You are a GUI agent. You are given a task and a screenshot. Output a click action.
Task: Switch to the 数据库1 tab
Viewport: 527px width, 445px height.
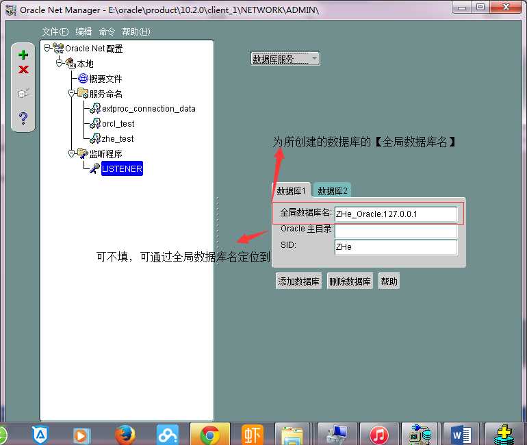(x=291, y=191)
